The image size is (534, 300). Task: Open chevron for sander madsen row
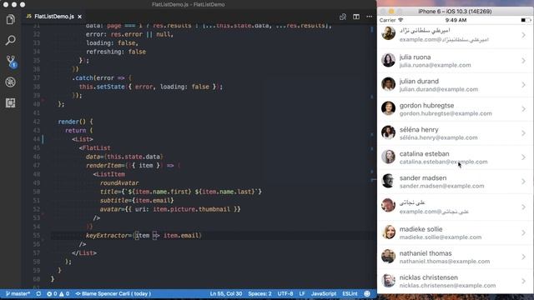click(523, 182)
